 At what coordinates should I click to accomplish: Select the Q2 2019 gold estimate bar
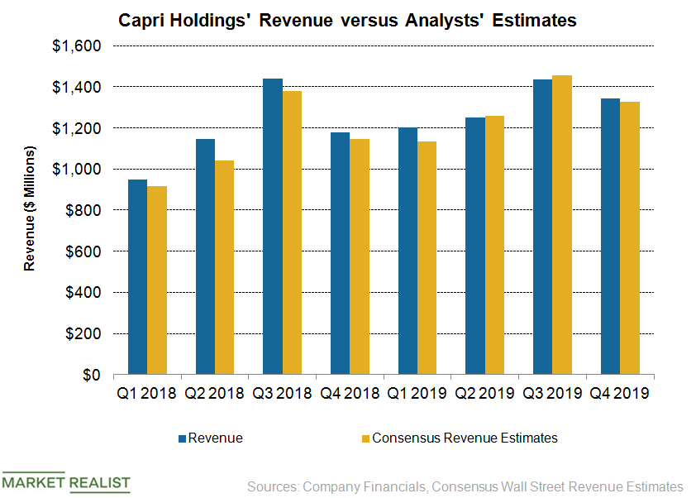(494, 245)
